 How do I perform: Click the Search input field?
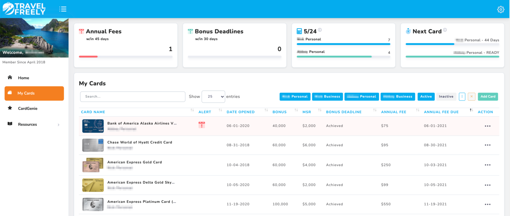(132, 97)
